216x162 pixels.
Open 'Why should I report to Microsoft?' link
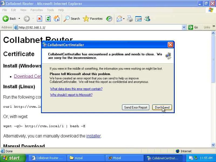[71, 95]
